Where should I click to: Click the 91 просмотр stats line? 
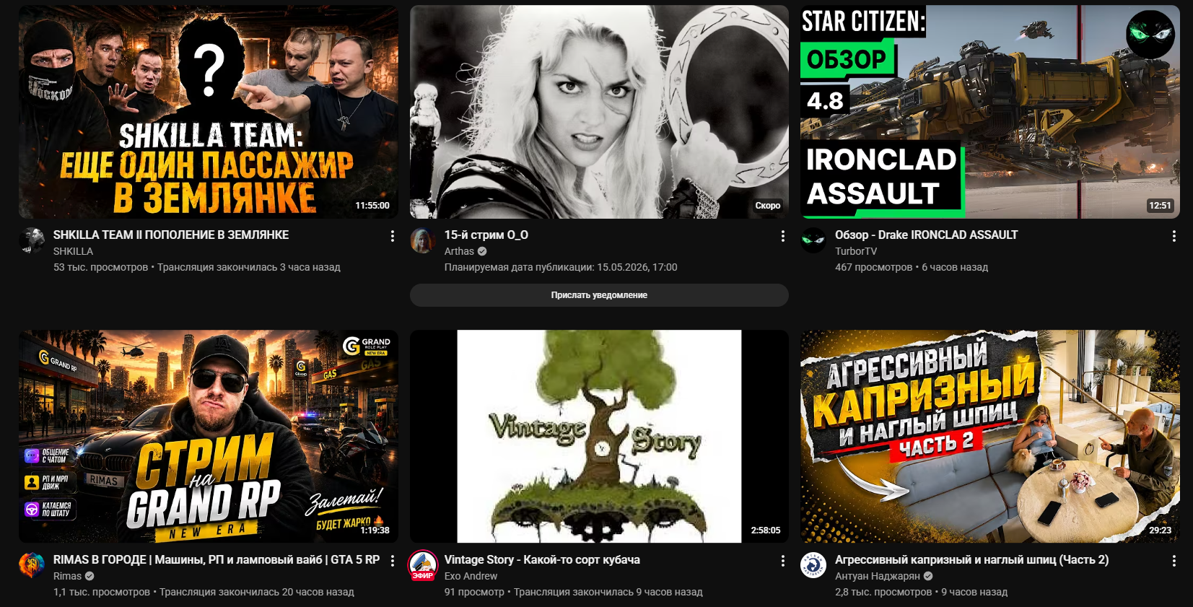574,592
